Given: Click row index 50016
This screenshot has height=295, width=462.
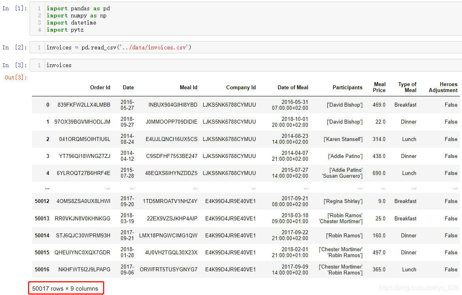Looking at the screenshot, I should point(42,270).
